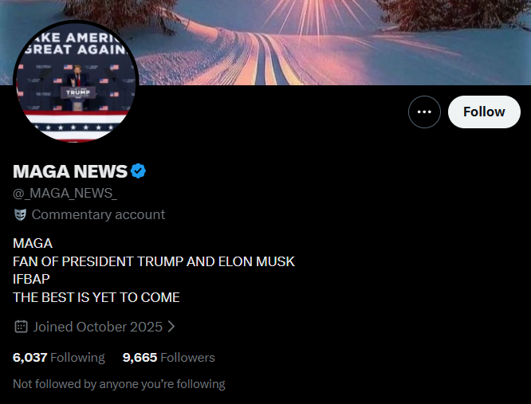Click the commentary account mask icon
The image size is (531, 404).
pos(20,214)
